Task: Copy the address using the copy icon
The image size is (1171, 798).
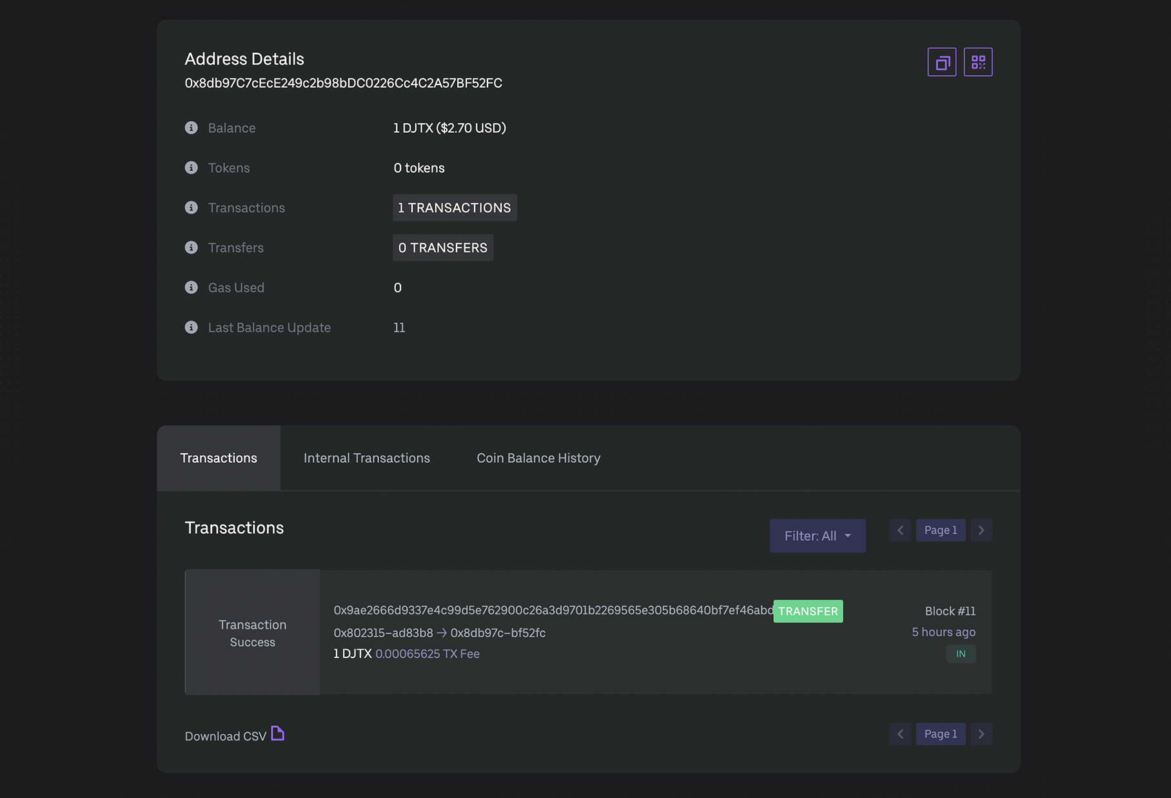Action: pos(941,63)
